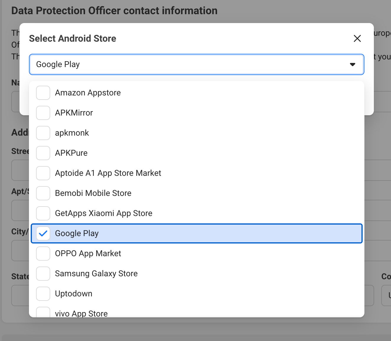Choose the OPPO App Market option label
The width and height of the screenshot is (391, 341).
tap(88, 254)
